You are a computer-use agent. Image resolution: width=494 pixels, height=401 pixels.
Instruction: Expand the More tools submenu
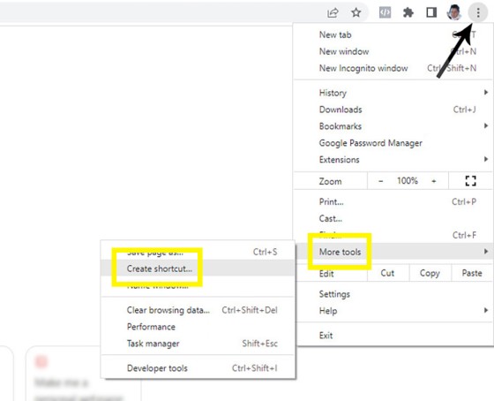(393, 252)
